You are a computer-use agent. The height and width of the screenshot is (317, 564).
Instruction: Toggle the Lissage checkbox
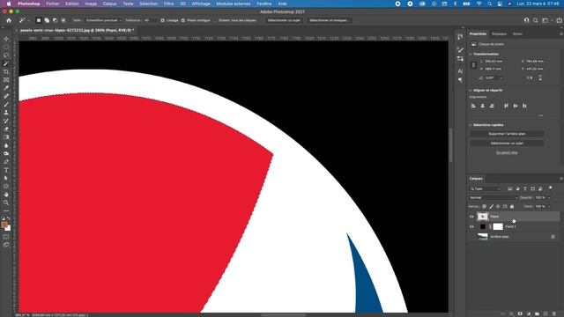pyautogui.click(x=162, y=20)
